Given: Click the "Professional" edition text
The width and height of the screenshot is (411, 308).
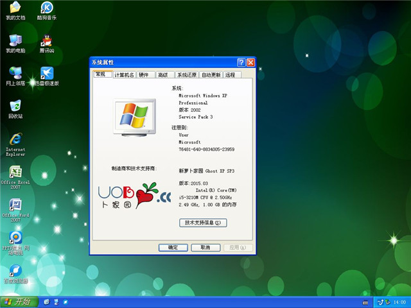Looking at the screenshot, I should (193, 103).
